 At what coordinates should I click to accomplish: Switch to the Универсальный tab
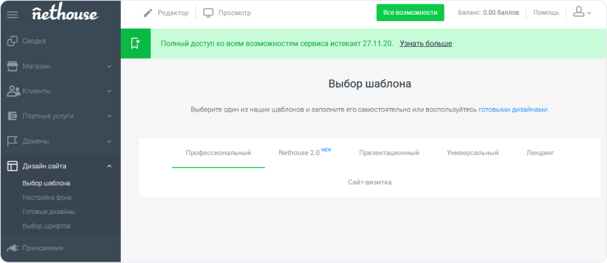click(x=473, y=153)
